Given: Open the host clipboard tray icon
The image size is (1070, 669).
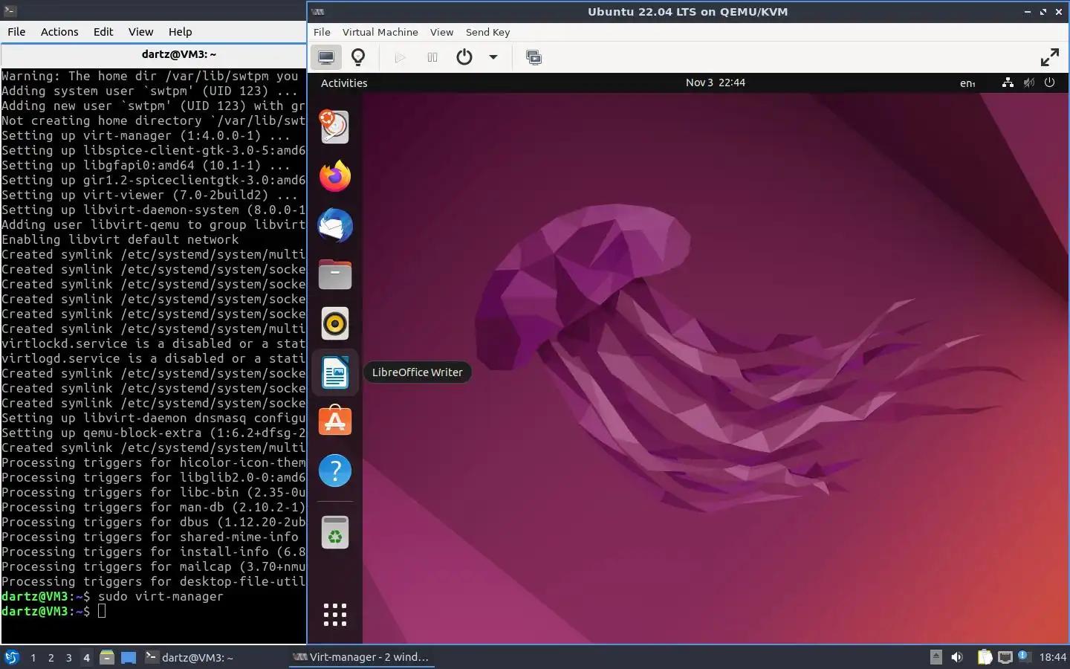Looking at the screenshot, I should 985,657.
